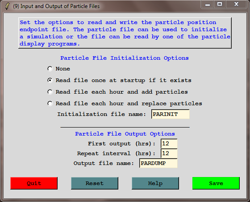Click the red Quit button

point(34,183)
